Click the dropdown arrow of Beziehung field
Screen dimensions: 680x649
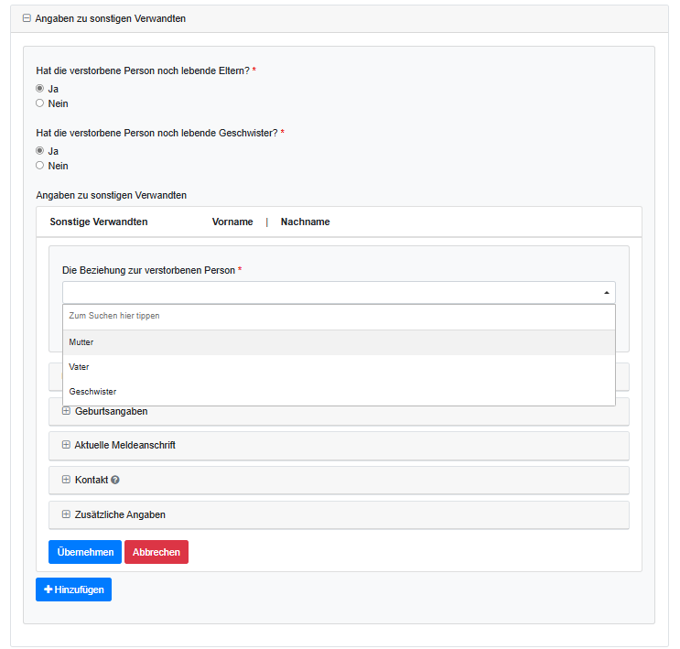coord(606,293)
